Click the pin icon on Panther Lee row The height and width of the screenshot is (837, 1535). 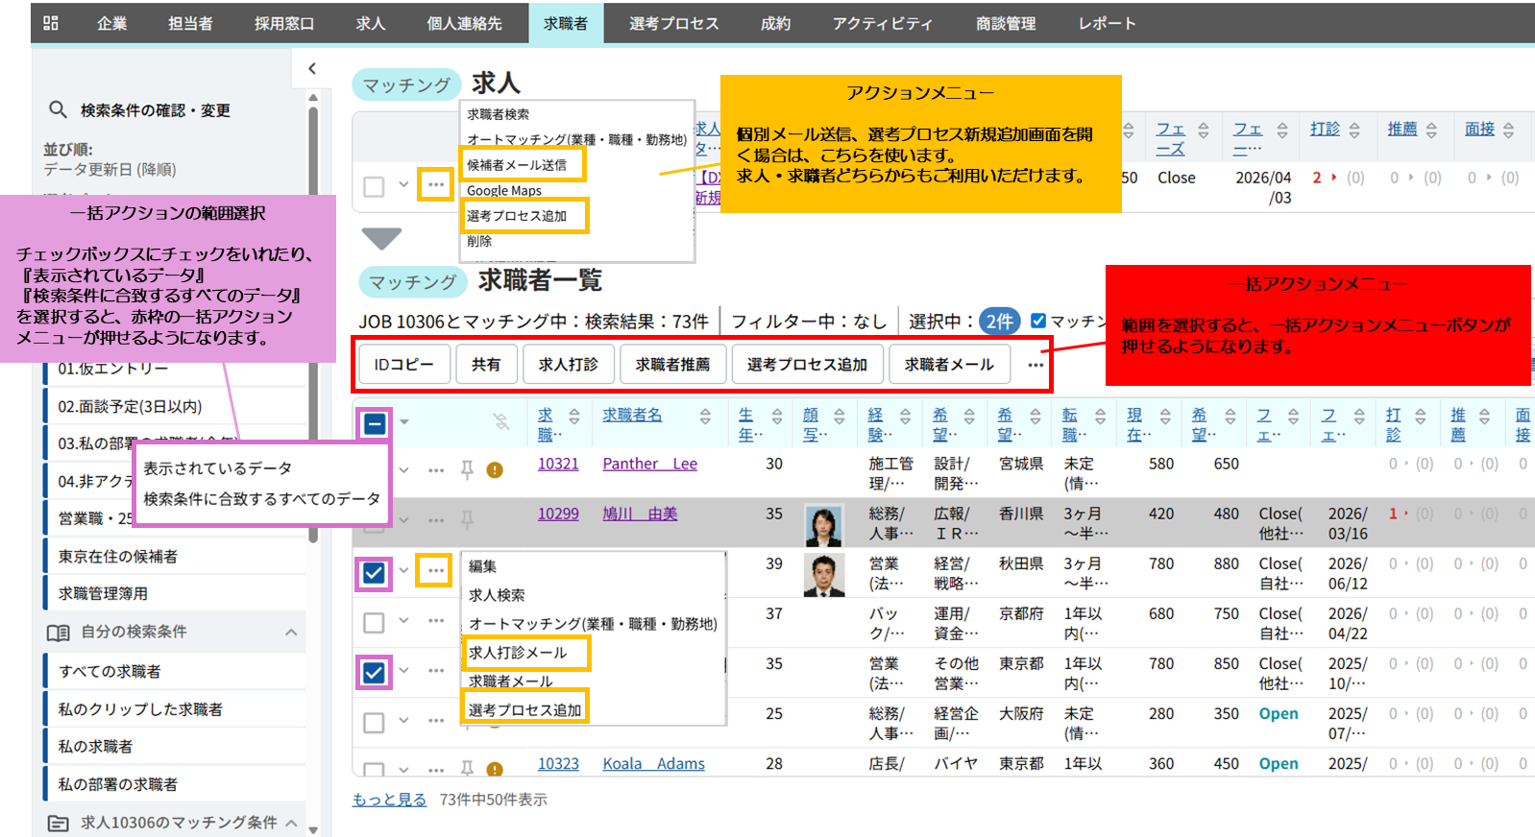[x=467, y=469]
